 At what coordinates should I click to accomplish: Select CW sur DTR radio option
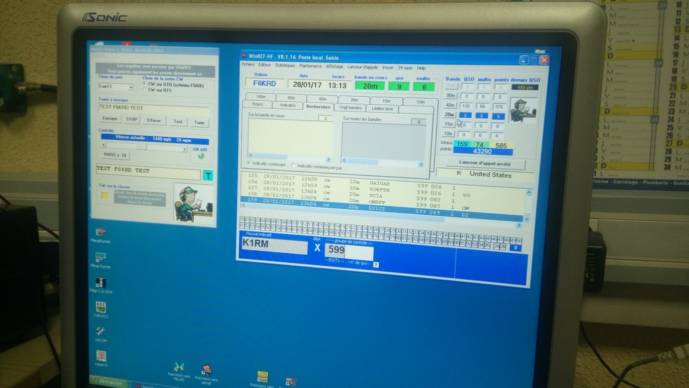point(144,83)
